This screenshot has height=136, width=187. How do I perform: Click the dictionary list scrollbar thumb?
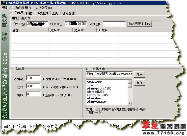130,86
